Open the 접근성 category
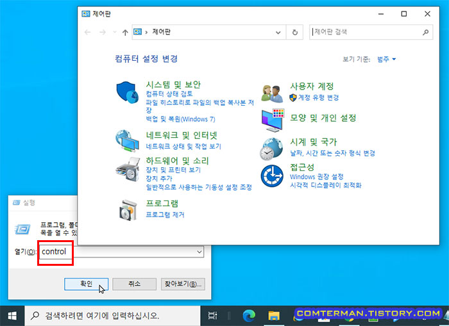This screenshot has height=326, width=449. point(302,167)
